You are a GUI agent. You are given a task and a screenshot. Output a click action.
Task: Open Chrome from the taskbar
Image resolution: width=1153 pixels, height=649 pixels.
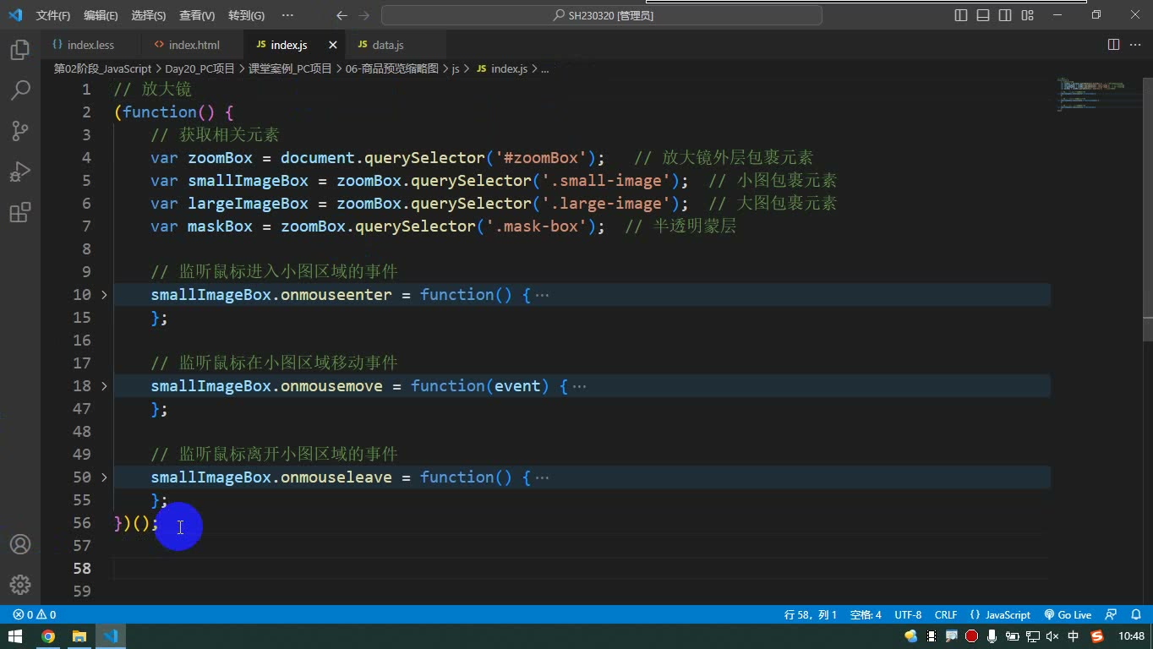pyautogui.click(x=48, y=636)
